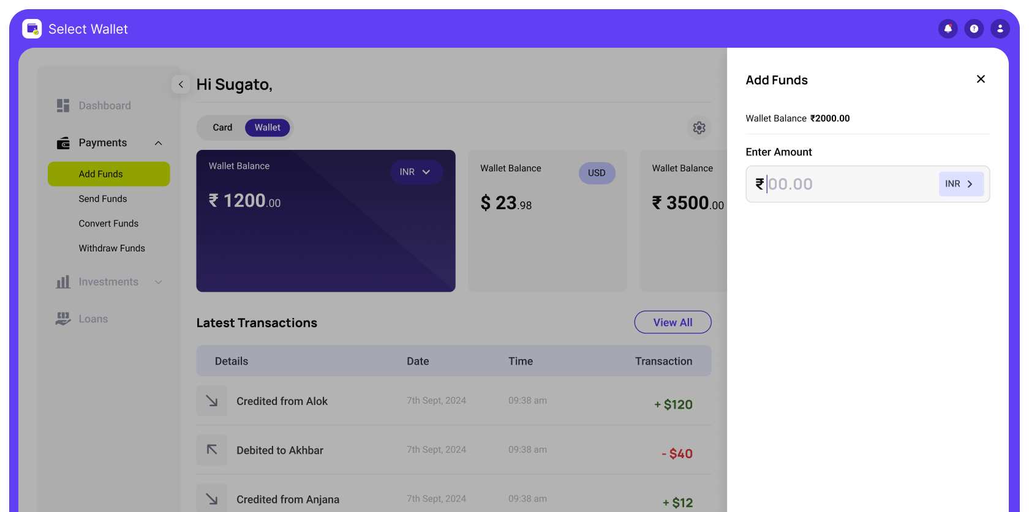Viewport: 1029px width, 512px height.
Task: Select the ₹1200.00 INR wallet card
Action: 326,221
